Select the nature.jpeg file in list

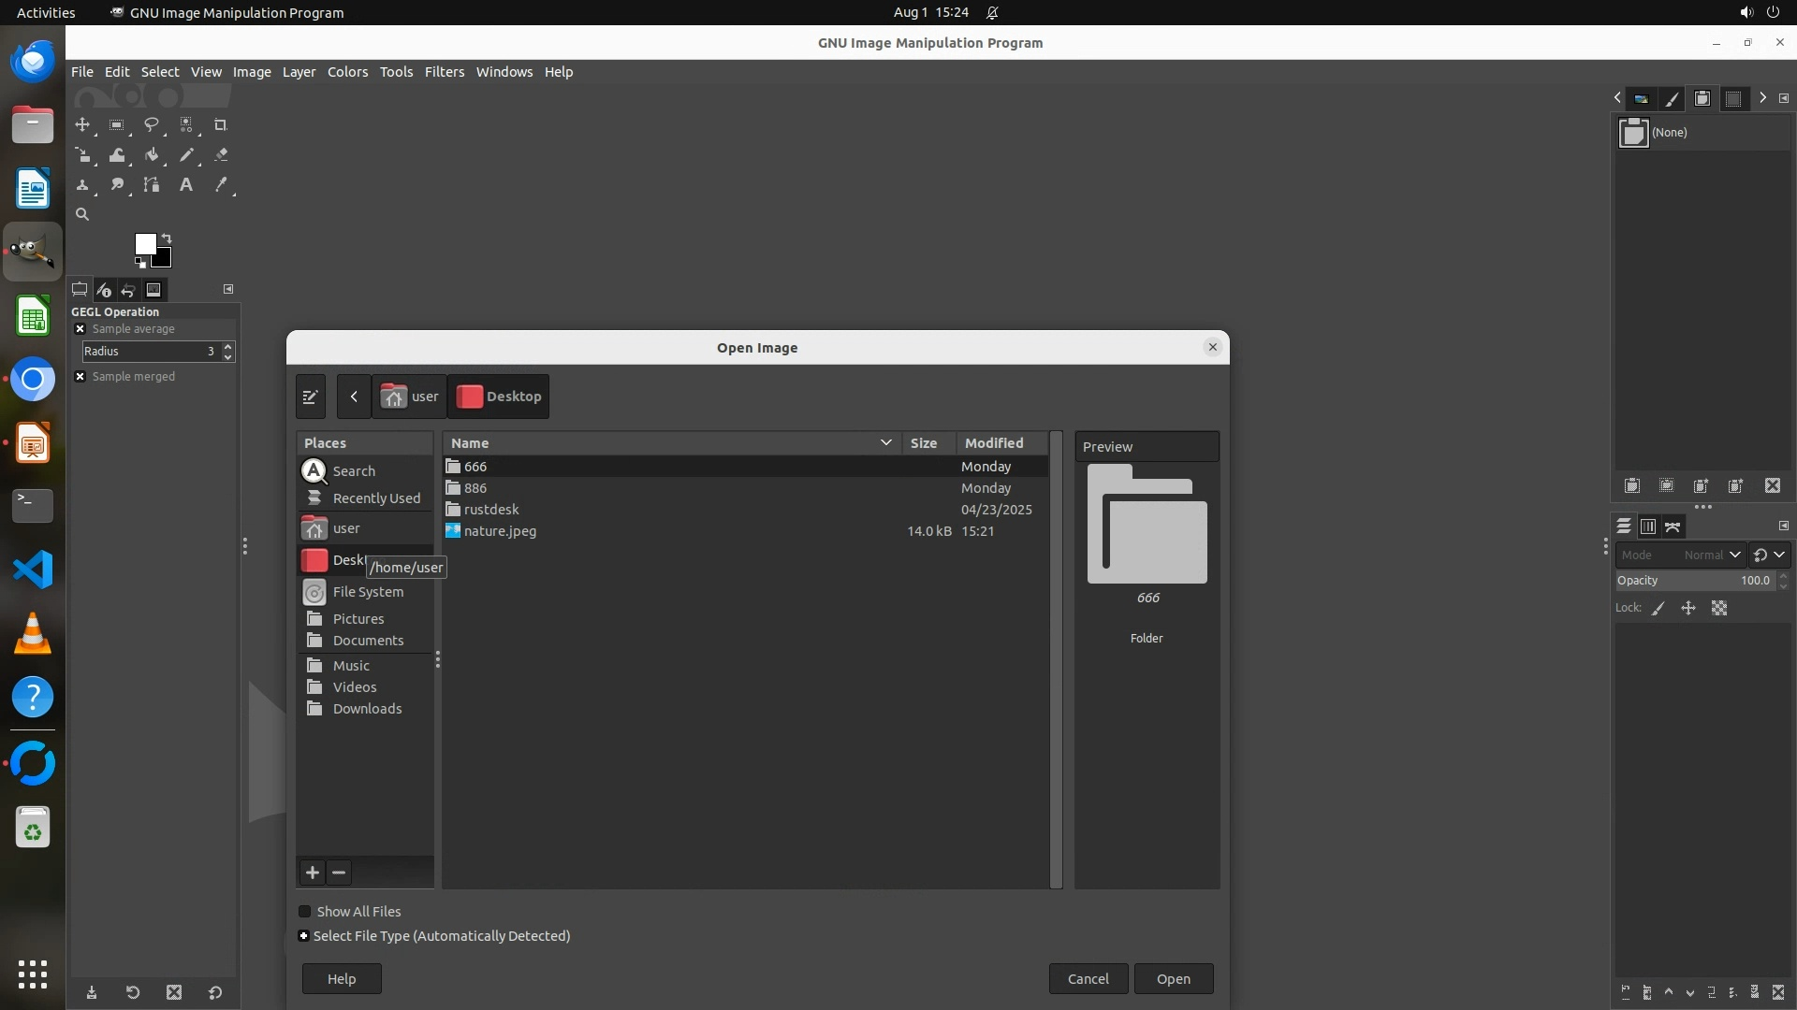coord(500,531)
